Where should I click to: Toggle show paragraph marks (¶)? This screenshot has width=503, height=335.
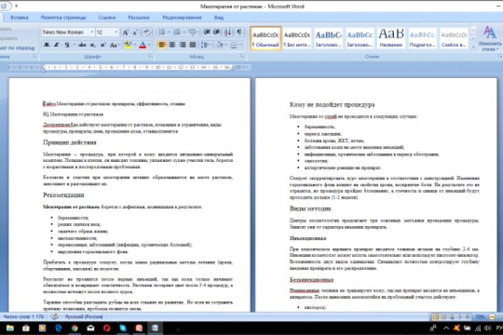pyautogui.click(x=240, y=32)
